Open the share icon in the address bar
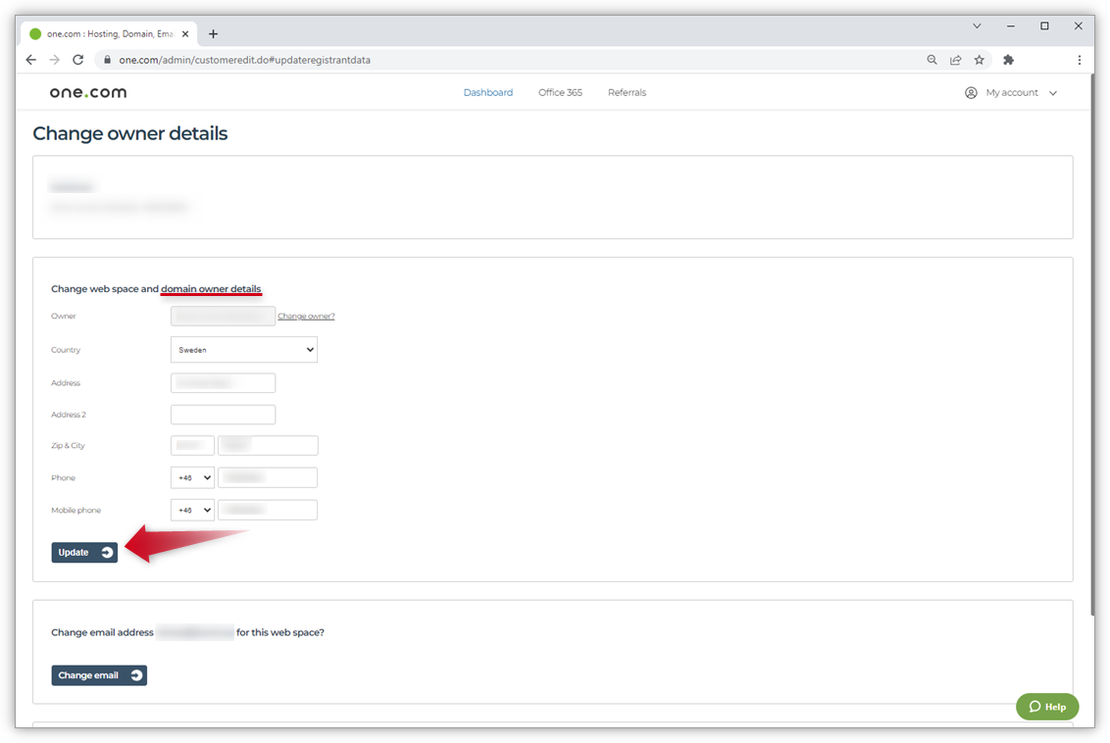The image size is (1110, 743). [955, 60]
